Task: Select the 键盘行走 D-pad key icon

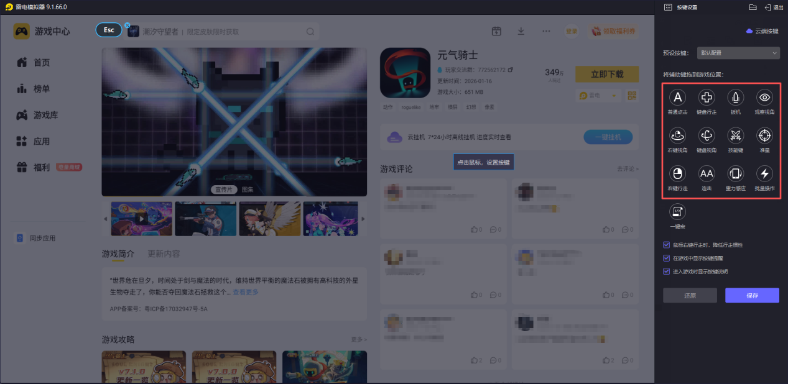Action: click(707, 98)
